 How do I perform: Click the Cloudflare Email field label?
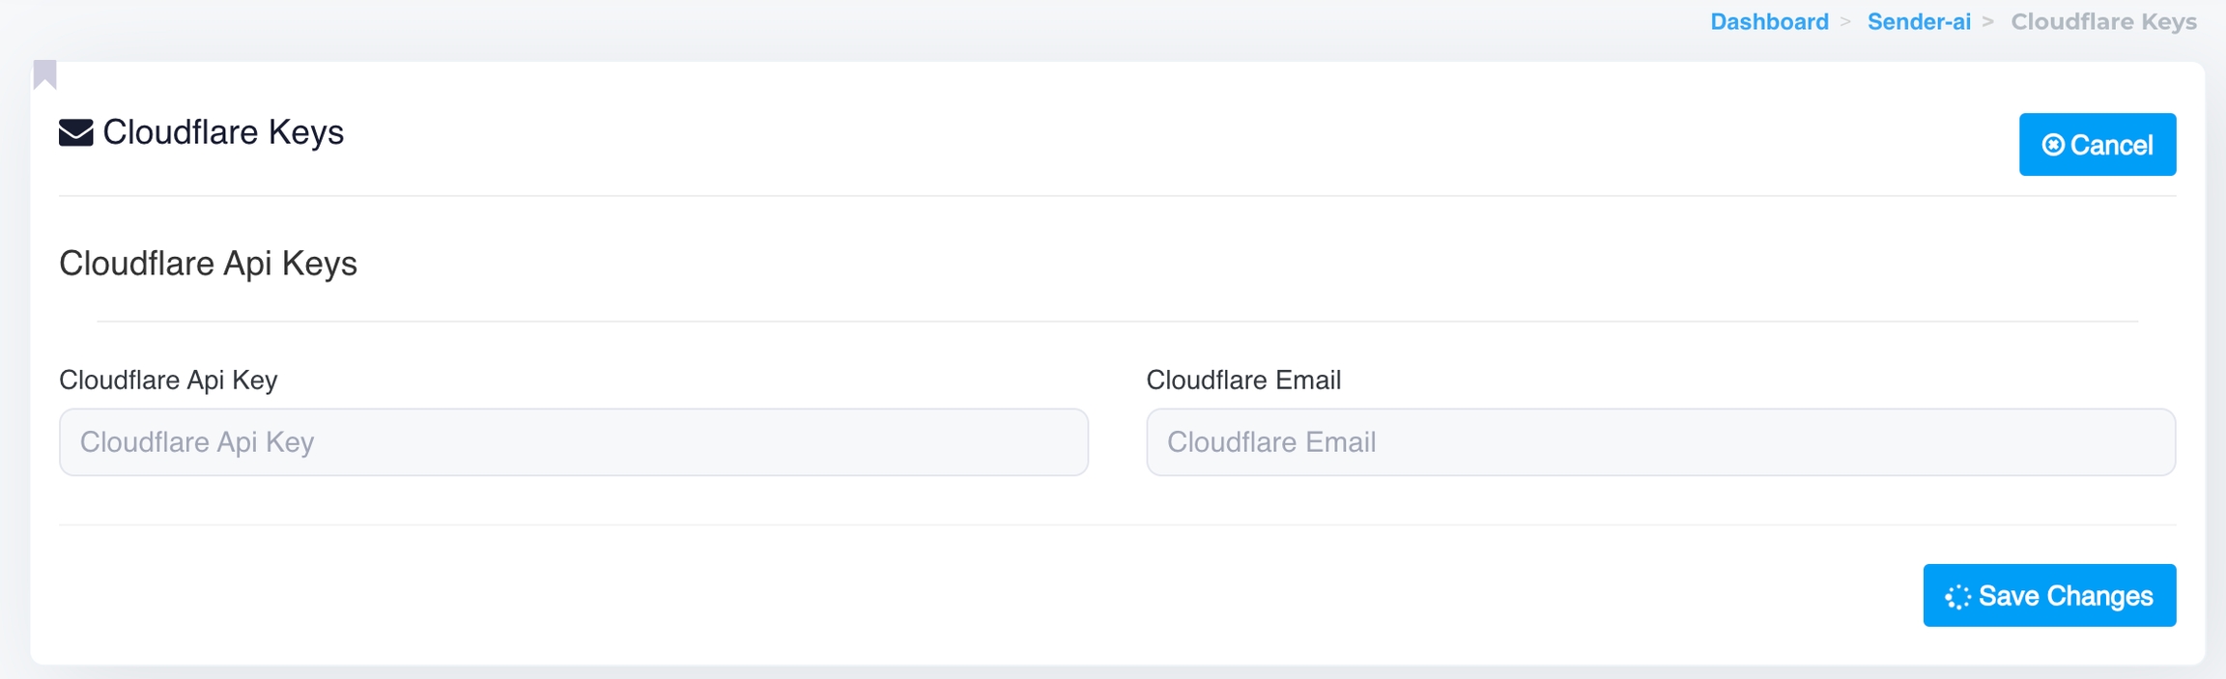coord(1243,381)
